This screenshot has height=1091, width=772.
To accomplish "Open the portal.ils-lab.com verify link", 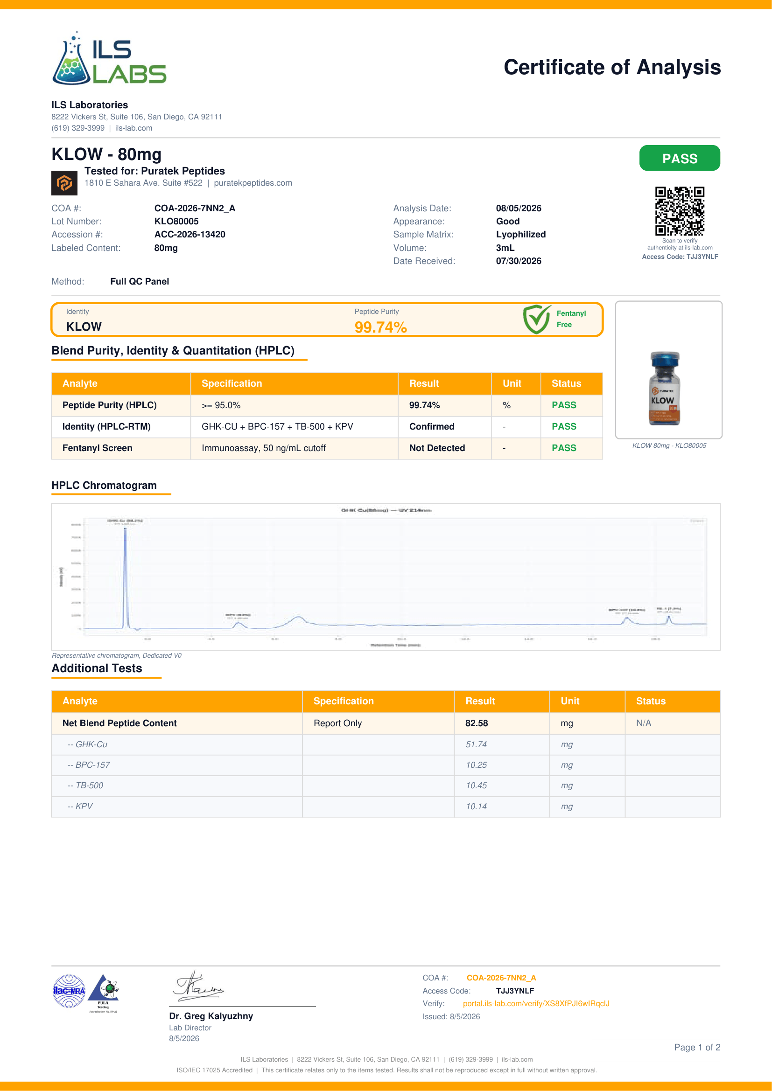I will pos(536,1004).
